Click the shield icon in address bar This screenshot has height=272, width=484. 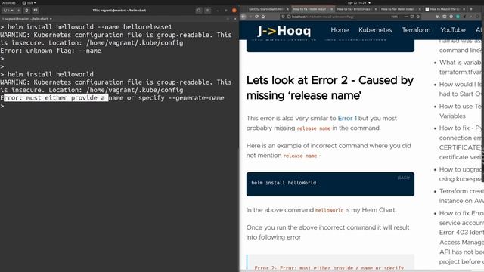[283, 17]
